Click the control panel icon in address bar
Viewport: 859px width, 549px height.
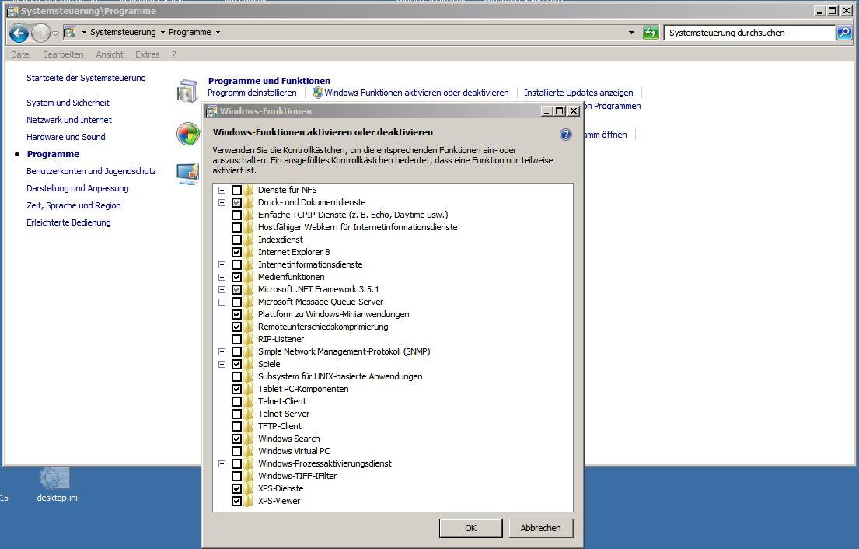(69, 33)
